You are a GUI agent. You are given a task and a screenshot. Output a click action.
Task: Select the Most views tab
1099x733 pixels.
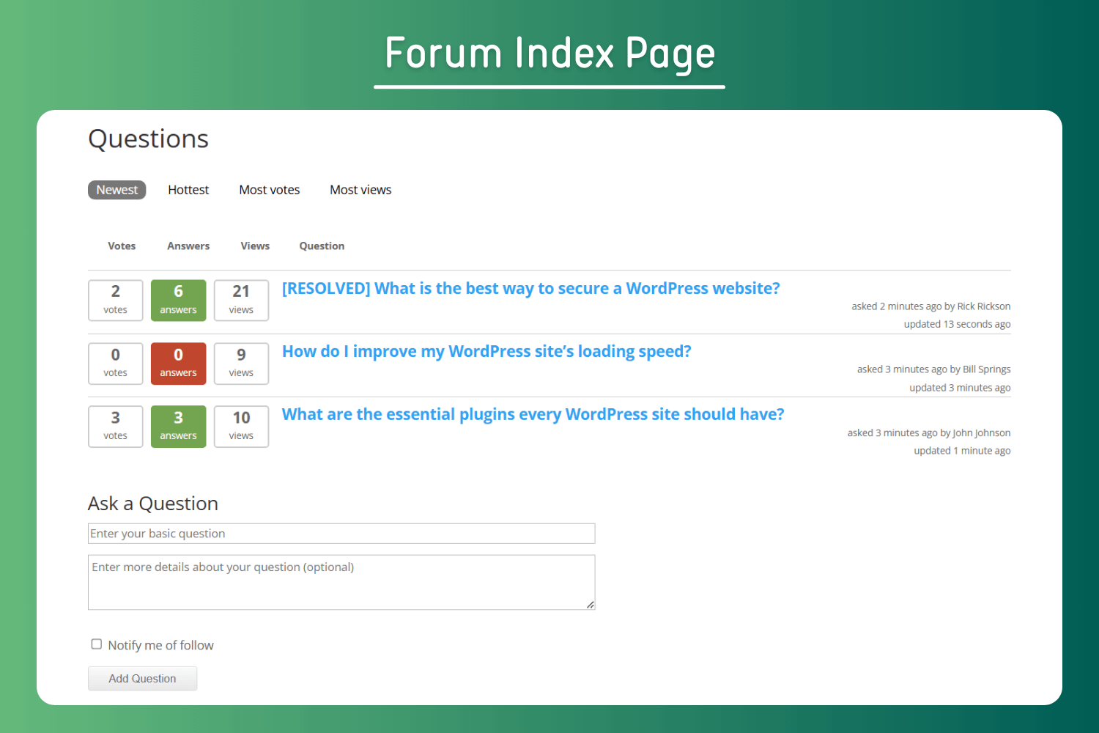(x=360, y=190)
